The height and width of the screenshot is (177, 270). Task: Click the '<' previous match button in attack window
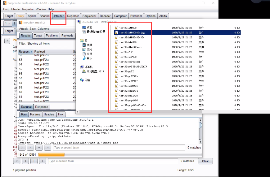click(30, 148)
